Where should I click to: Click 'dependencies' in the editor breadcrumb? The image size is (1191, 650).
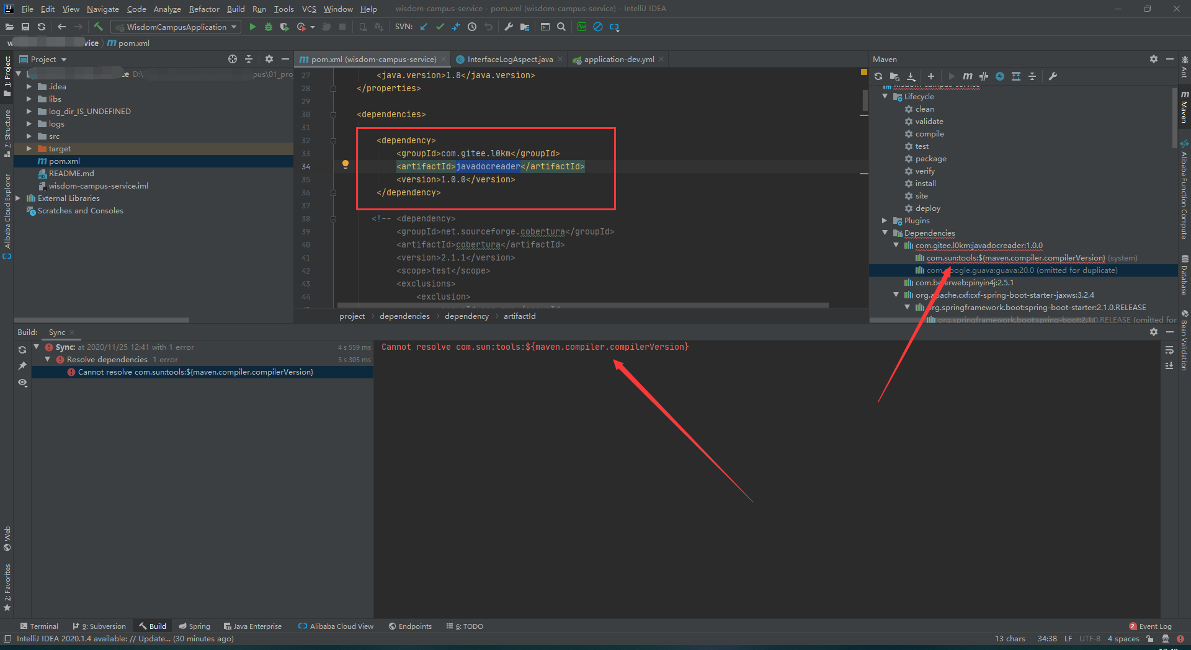pos(404,316)
